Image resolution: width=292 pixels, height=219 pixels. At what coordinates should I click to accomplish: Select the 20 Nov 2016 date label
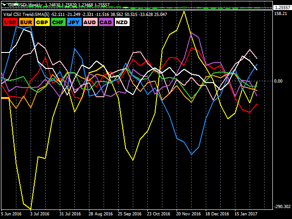click(188, 214)
